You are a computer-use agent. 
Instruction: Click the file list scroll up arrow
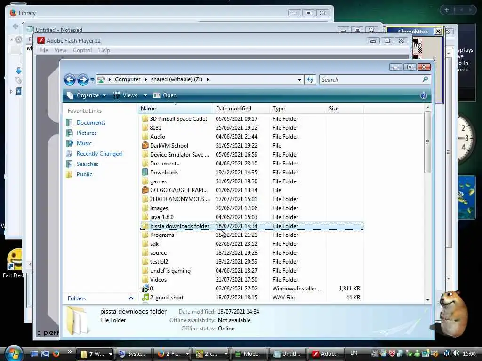pyautogui.click(x=427, y=108)
